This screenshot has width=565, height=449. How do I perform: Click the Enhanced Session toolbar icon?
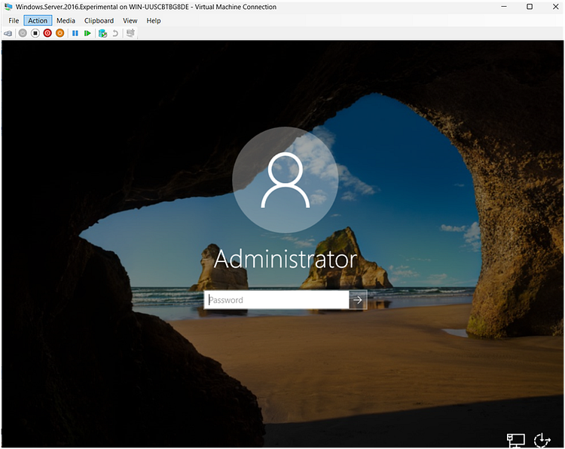coord(130,33)
